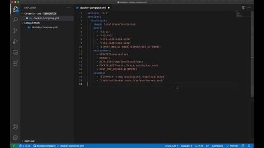264x148 pixels.
Task: Show errors and warnings count
Action: [x=24, y=146]
